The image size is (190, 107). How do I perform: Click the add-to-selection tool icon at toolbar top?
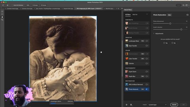(2, 11)
